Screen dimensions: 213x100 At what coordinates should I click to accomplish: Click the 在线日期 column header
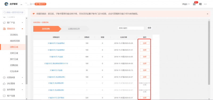(124, 37)
